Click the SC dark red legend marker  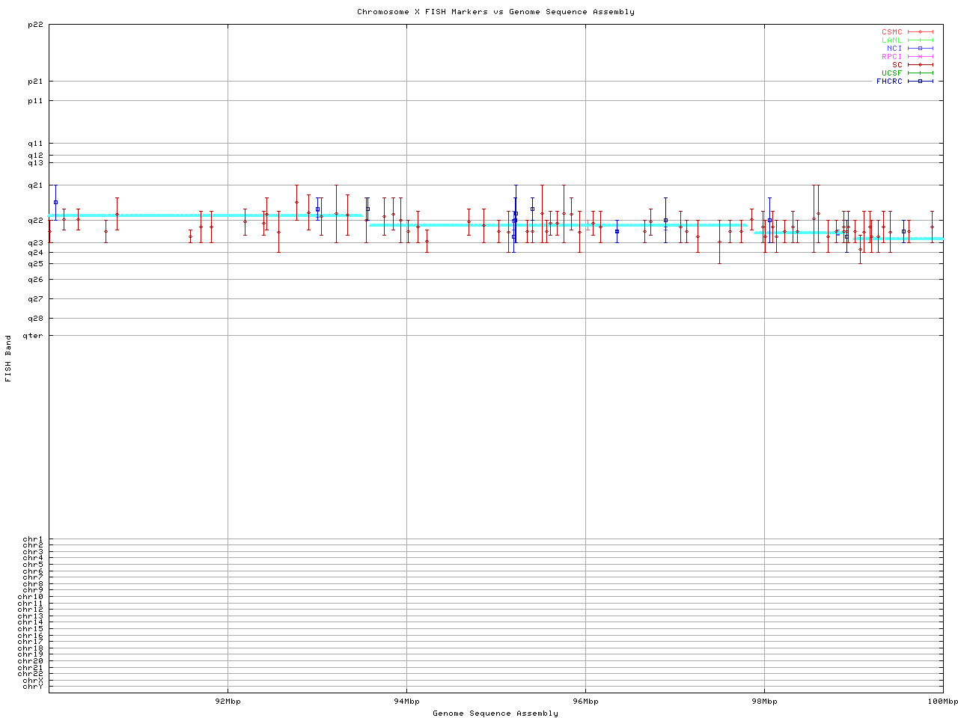[920, 65]
